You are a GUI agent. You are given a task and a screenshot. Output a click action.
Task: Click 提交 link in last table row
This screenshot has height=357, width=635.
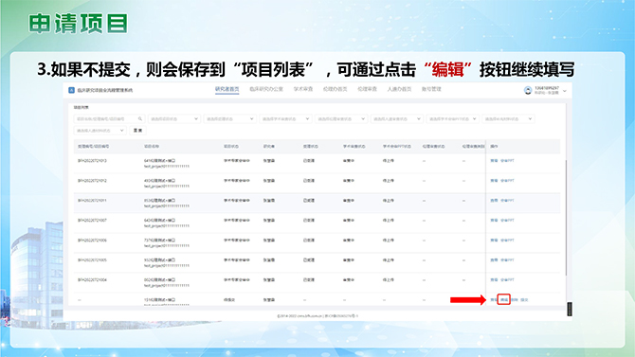click(x=524, y=300)
